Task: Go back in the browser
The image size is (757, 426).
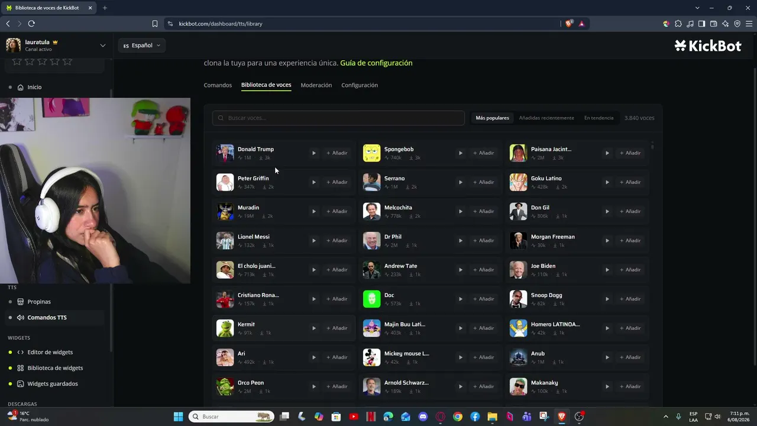Action: (8, 24)
